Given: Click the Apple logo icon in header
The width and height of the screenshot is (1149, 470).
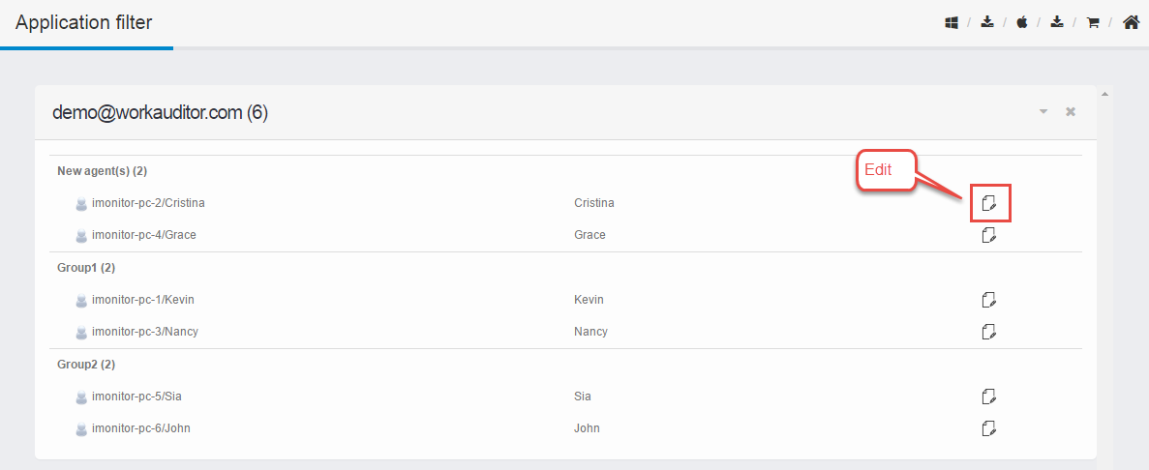Looking at the screenshot, I should click(1022, 22).
